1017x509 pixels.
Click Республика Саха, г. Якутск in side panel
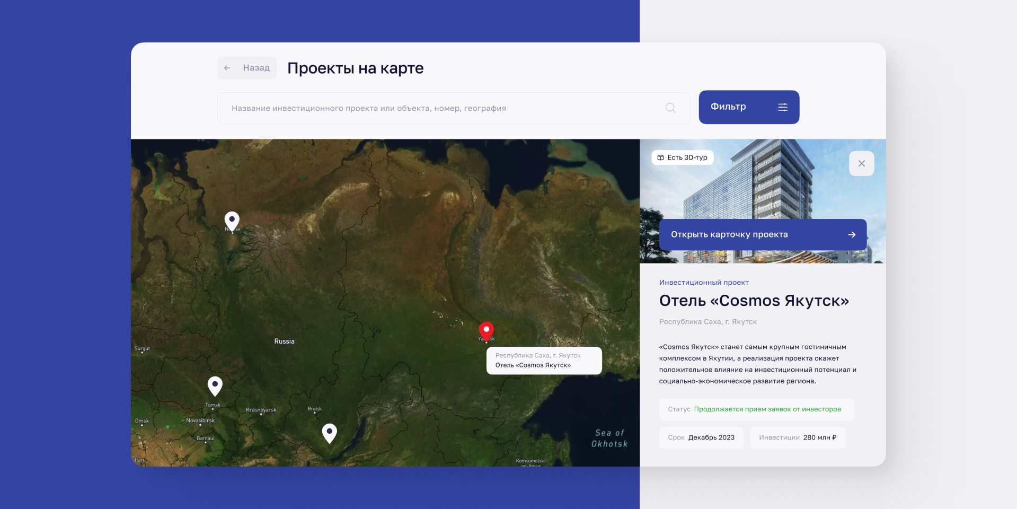(x=708, y=322)
